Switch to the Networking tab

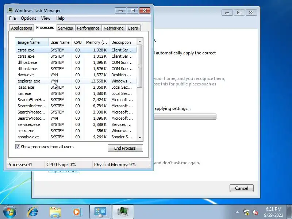pyautogui.click(x=114, y=28)
